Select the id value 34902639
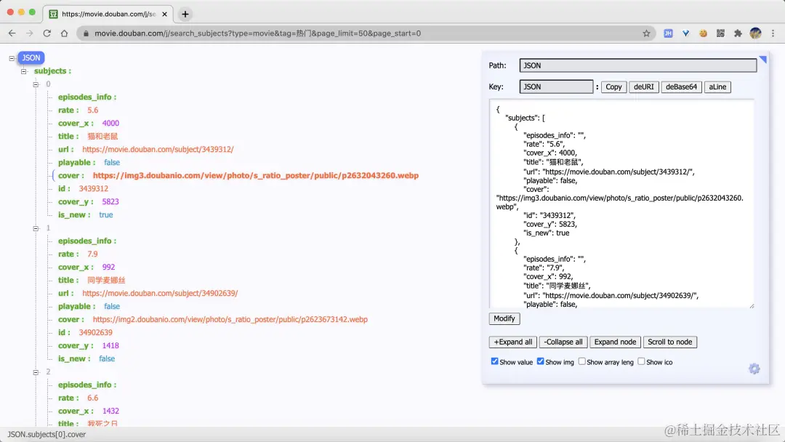 95,332
